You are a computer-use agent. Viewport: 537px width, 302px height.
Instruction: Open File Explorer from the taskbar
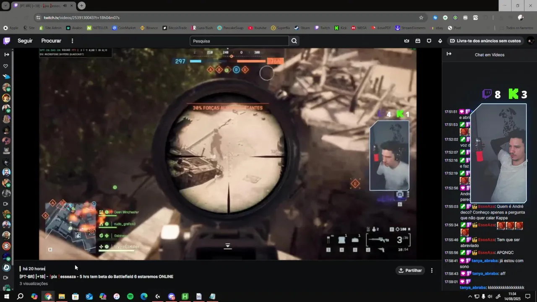(62, 297)
